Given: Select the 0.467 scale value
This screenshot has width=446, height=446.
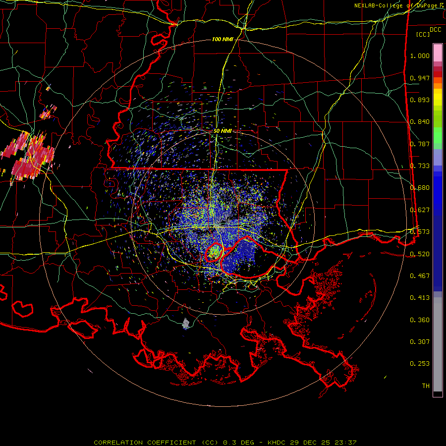Looking at the screenshot, I should point(420,276).
